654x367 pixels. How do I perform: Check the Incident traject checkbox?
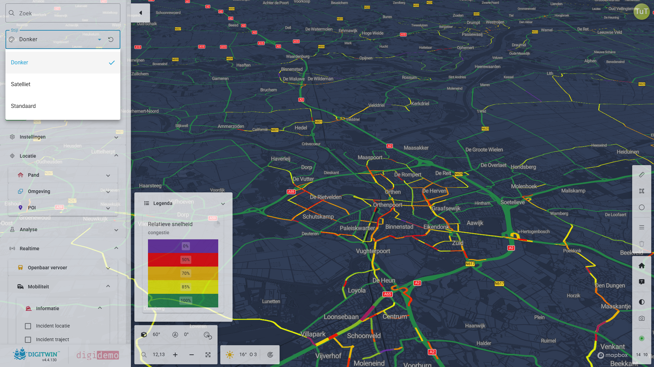[x=28, y=340]
